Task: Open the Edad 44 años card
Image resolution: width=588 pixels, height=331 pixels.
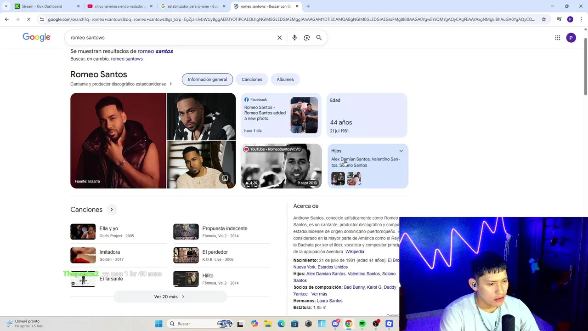Action: click(367, 115)
